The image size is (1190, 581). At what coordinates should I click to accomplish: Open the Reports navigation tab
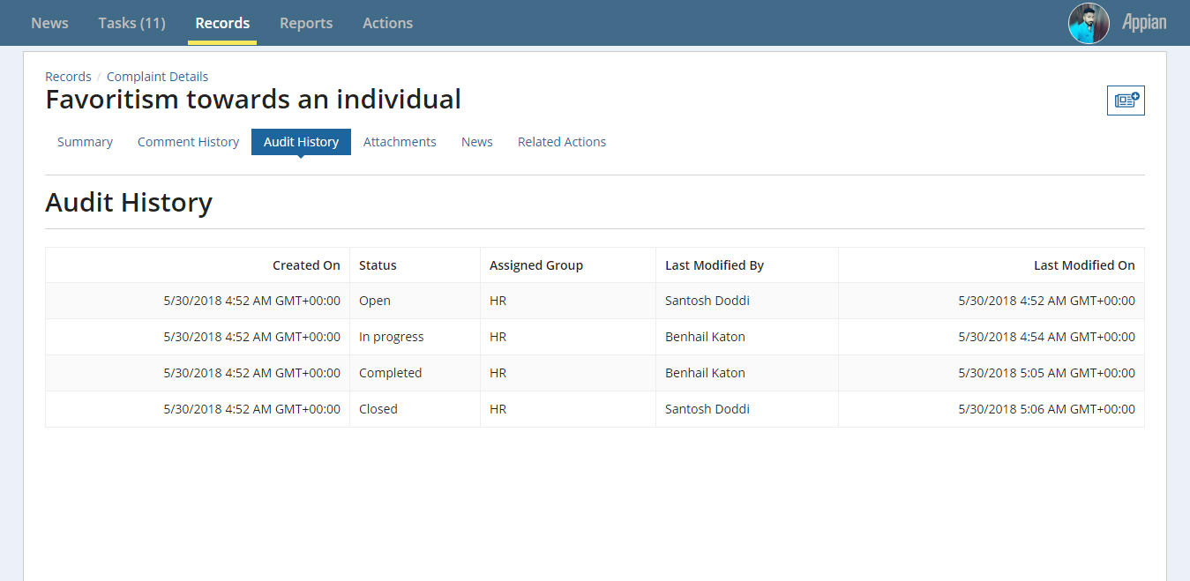pos(306,23)
